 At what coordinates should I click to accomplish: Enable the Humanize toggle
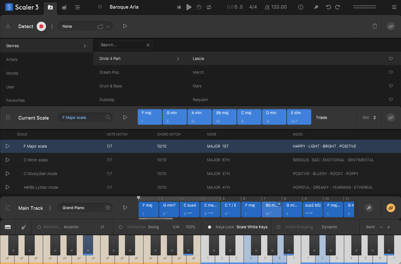[121, 227]
